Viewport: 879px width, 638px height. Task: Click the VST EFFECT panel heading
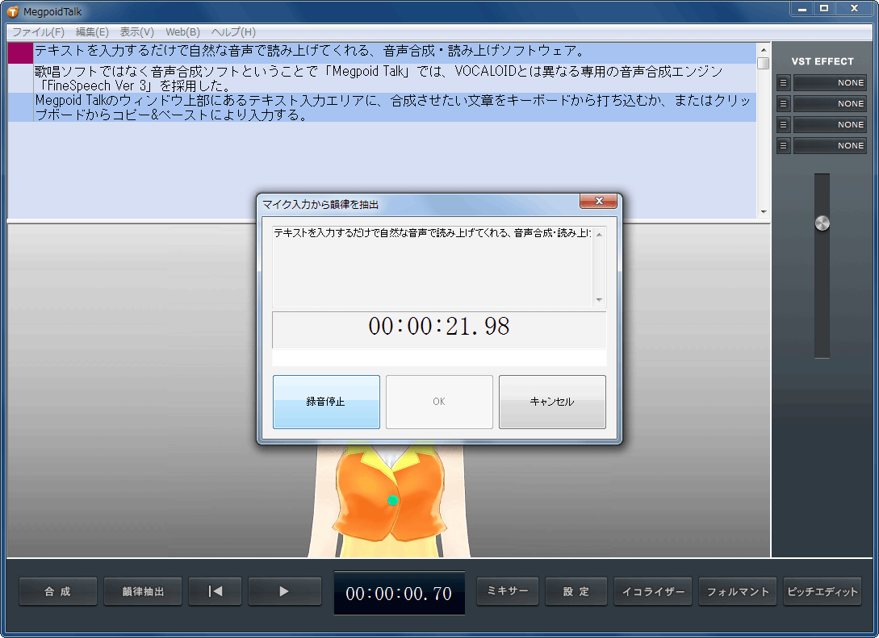pyautogui.click(x=822, y=61)
